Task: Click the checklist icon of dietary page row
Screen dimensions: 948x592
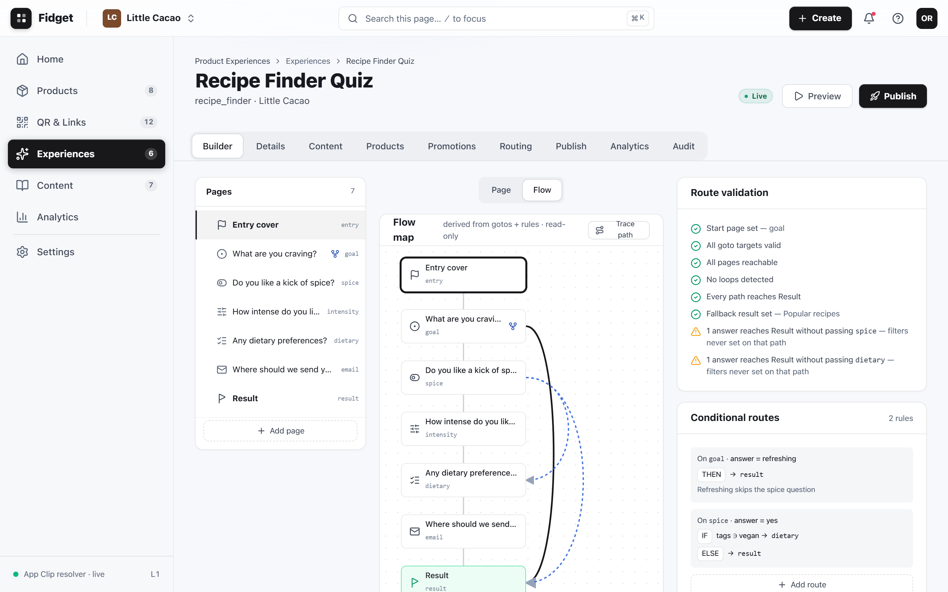Action: [x=222, y=341]
